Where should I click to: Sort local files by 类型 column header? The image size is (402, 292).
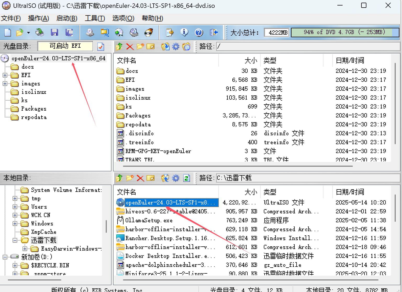(292, 192)
